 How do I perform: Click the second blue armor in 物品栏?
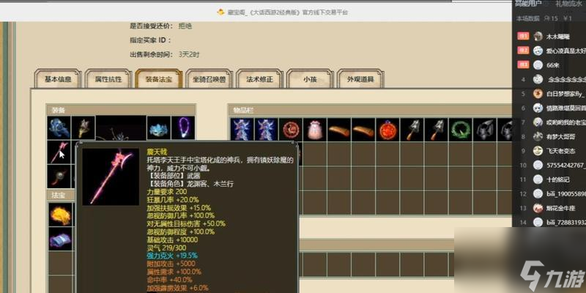click(267, 130)
